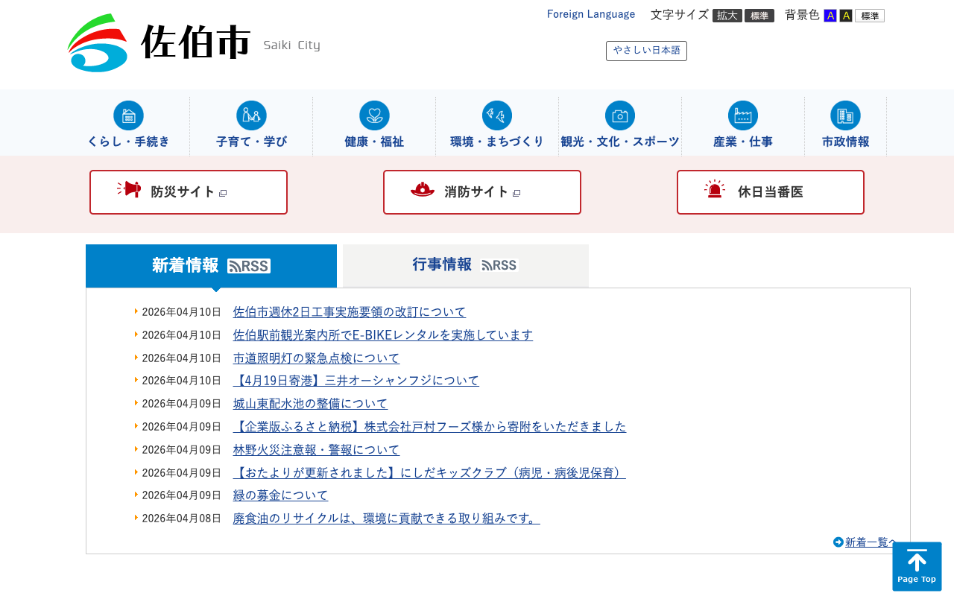Image resolution: width=954 pixels, height=596 pixels.
Task: Open 佐伯市週休2日工事実施要領の改訂について
Action: tap(350, 312)
